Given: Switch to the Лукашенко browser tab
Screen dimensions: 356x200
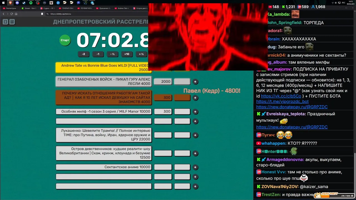Looking at the screenshot, I should tap(103, 8).
